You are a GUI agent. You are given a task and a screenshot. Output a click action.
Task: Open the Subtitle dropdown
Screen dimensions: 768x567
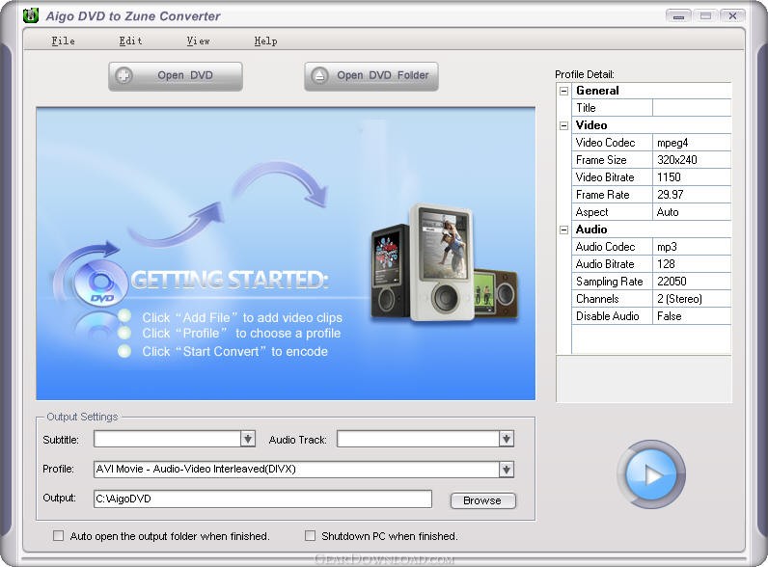pos(248,439)
